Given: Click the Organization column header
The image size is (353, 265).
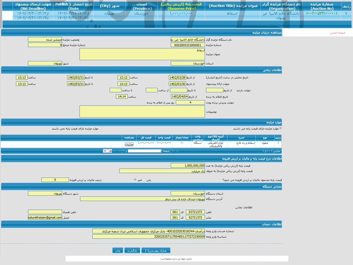Looking at the screenshot, I should (x=281, y=6).
